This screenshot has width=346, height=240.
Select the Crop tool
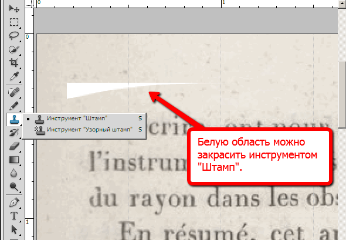click(x=14, y=63)
